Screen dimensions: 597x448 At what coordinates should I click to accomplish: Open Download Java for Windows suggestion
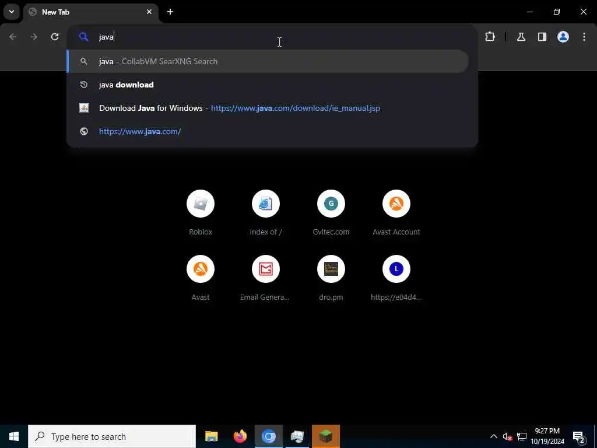click(268, 108)
